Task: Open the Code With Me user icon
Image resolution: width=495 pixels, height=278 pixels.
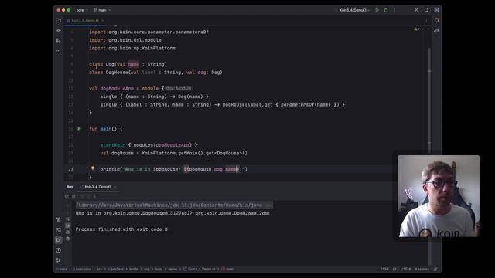Action: (416, 10)
